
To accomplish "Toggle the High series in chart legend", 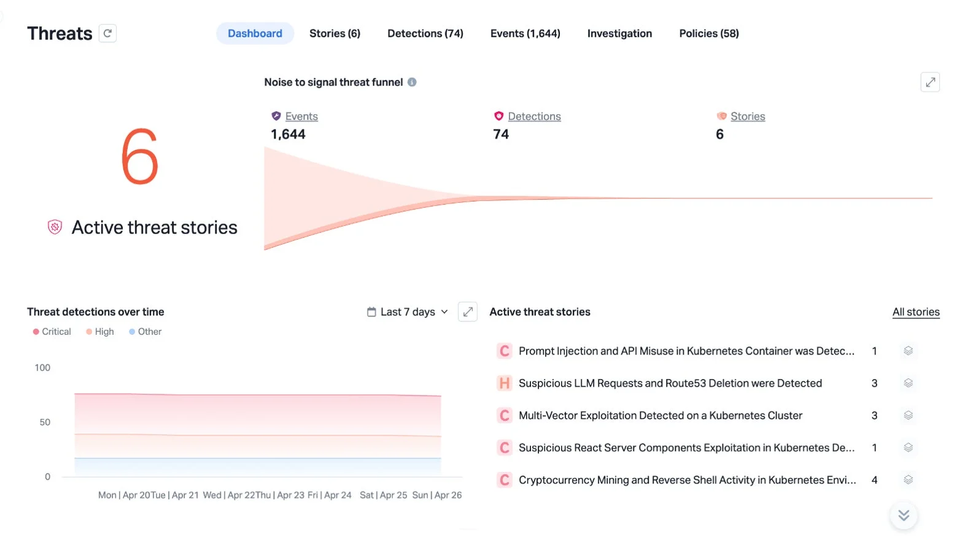I will [100, 332].
